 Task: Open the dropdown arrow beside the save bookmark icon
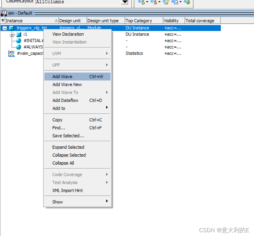[180, 2]
